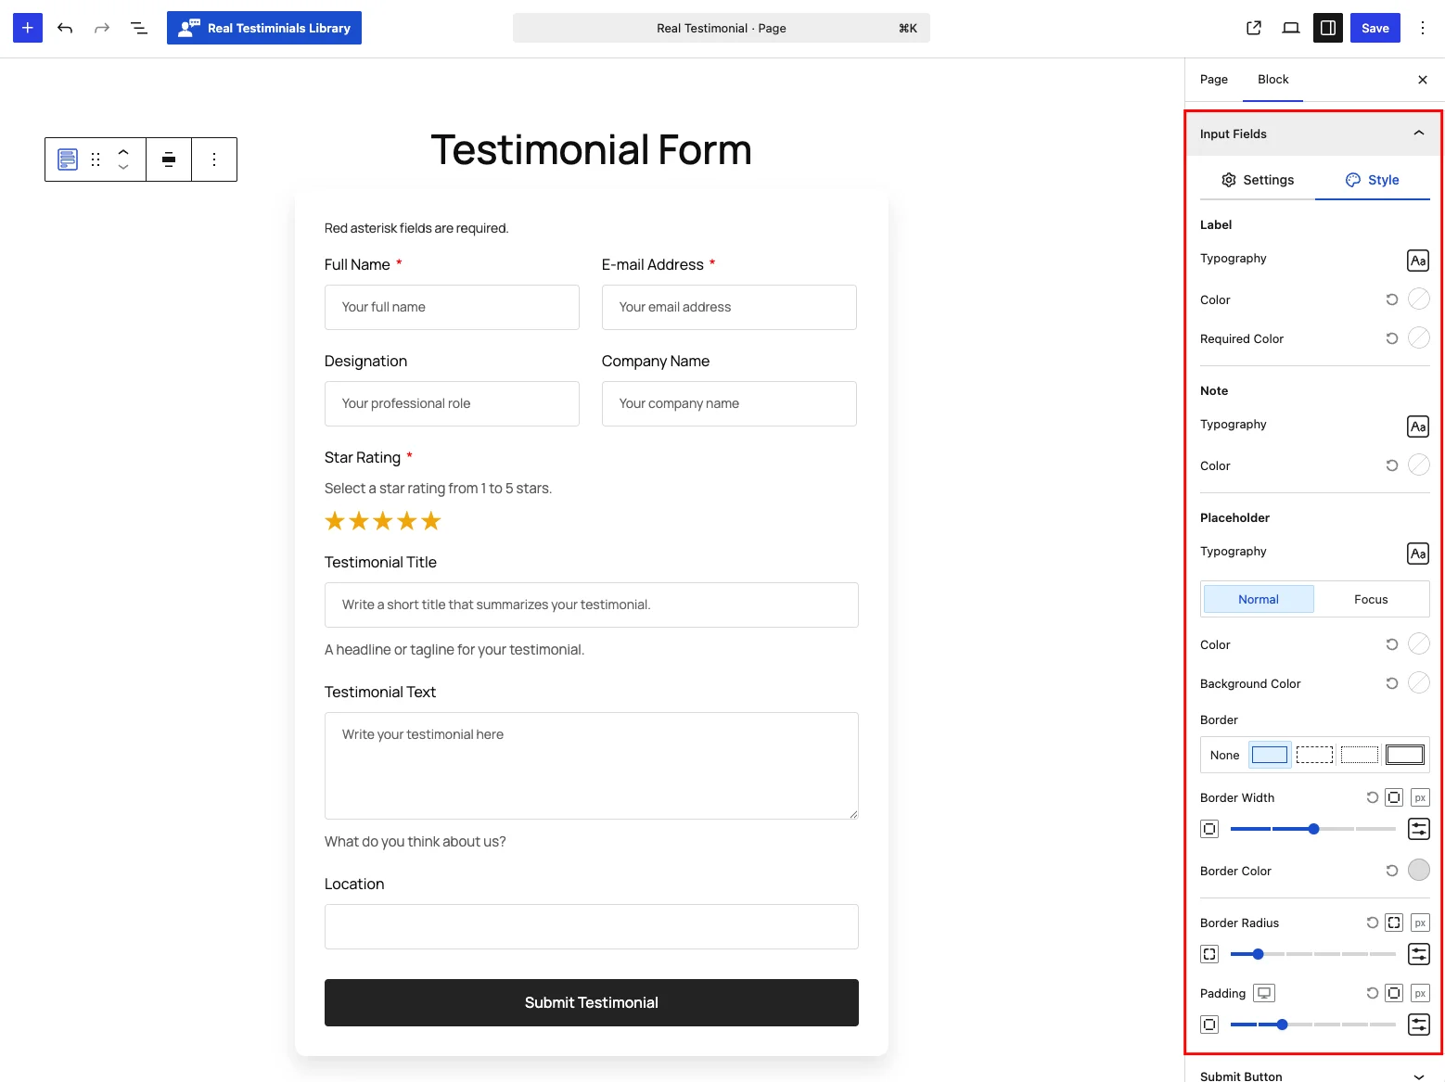Reset the Required Color
The height and width of the screenshot is (1082, 1445).
pos(1392,338)
